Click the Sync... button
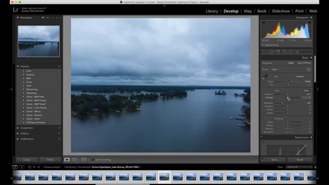Screen dimensions: 329x185 click(x=275, y=160)
